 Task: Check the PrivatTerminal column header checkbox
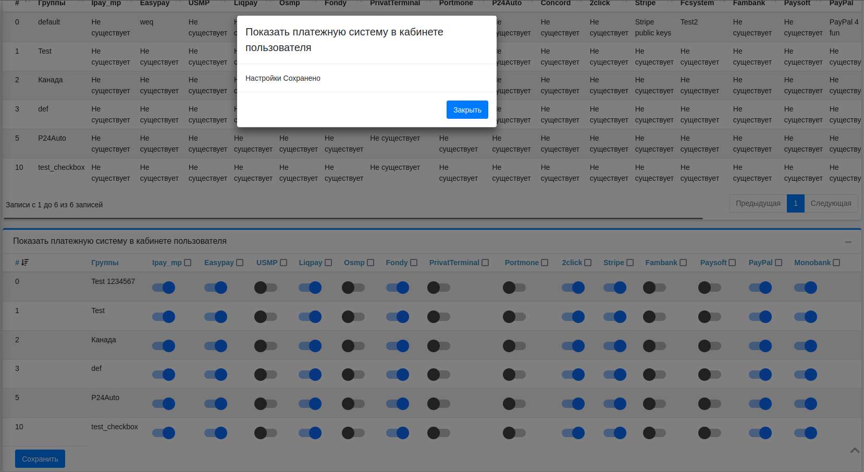[485, 263]
